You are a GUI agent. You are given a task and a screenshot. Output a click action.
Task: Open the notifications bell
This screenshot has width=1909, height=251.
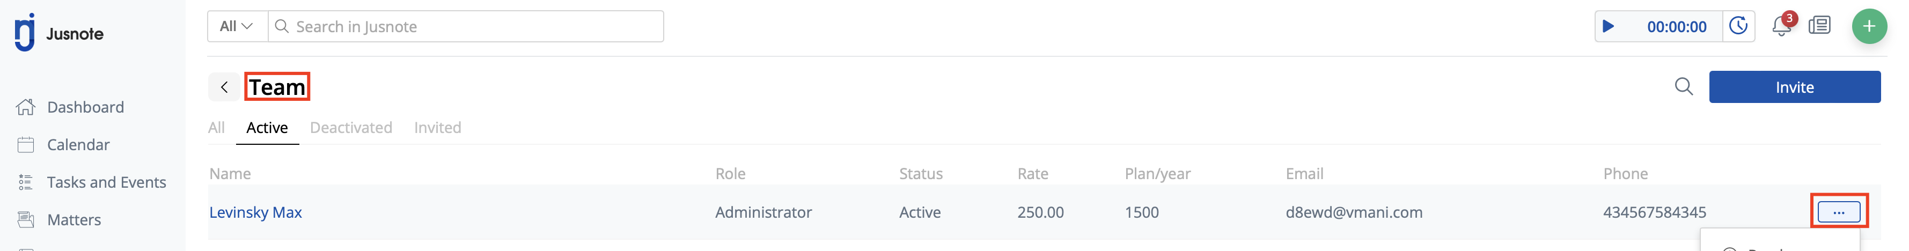coord(1781,26)
